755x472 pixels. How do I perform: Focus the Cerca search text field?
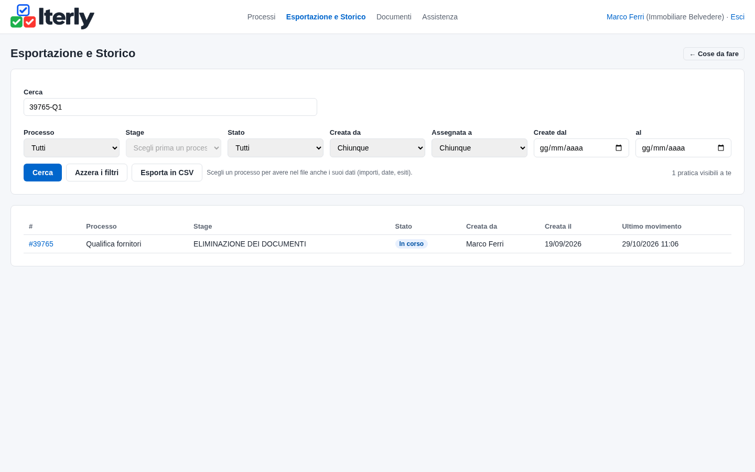[x=170, y=107]
